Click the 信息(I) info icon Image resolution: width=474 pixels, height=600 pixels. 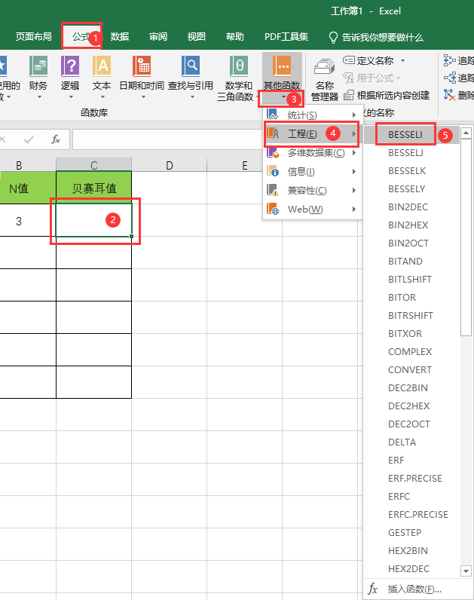[272, 171]
